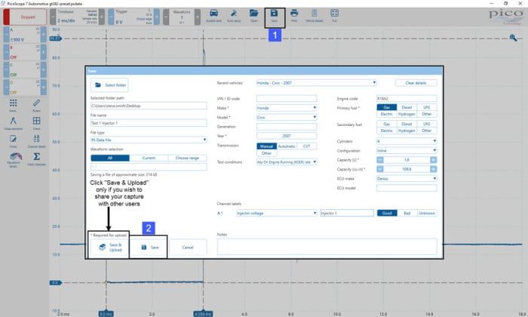Open the Waveform library
The width and height of the screenshot is (528, 317).
(x=13, y=160)
